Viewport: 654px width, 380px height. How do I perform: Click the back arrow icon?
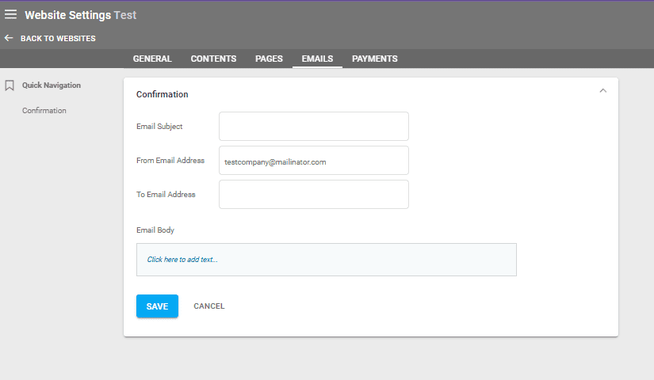pos(9,38)
